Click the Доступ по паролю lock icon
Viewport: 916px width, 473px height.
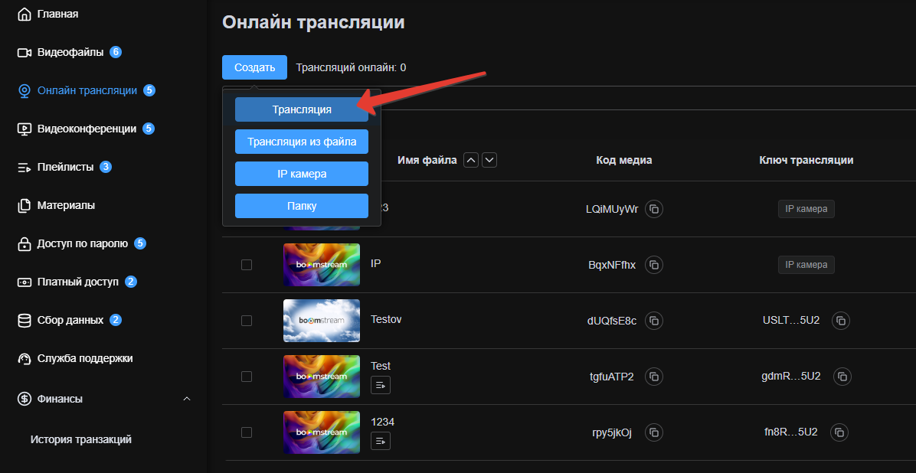tap(24, 244)
